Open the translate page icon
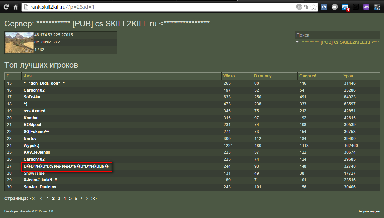384x218 pixels. coord(306,7)
